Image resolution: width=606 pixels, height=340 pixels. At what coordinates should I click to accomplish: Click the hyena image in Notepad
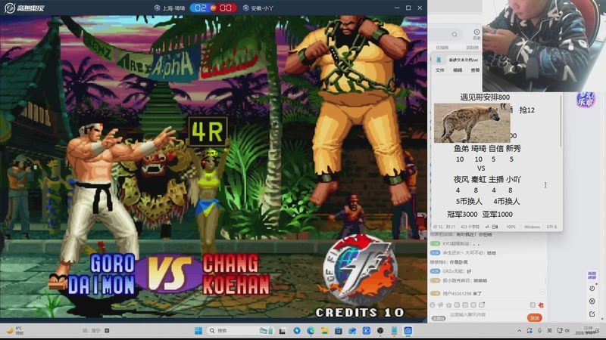(x=472, y=123)
